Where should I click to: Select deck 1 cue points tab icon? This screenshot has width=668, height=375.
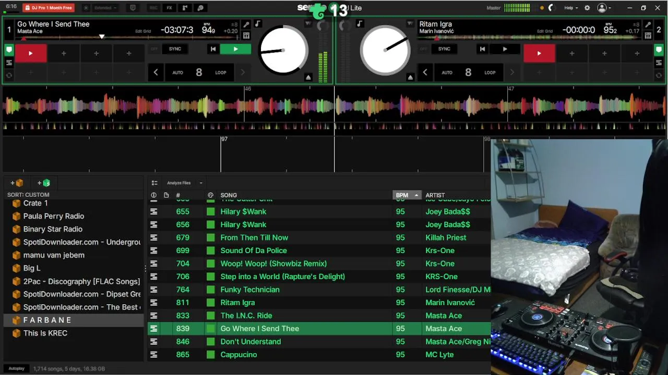coord(9,51)
